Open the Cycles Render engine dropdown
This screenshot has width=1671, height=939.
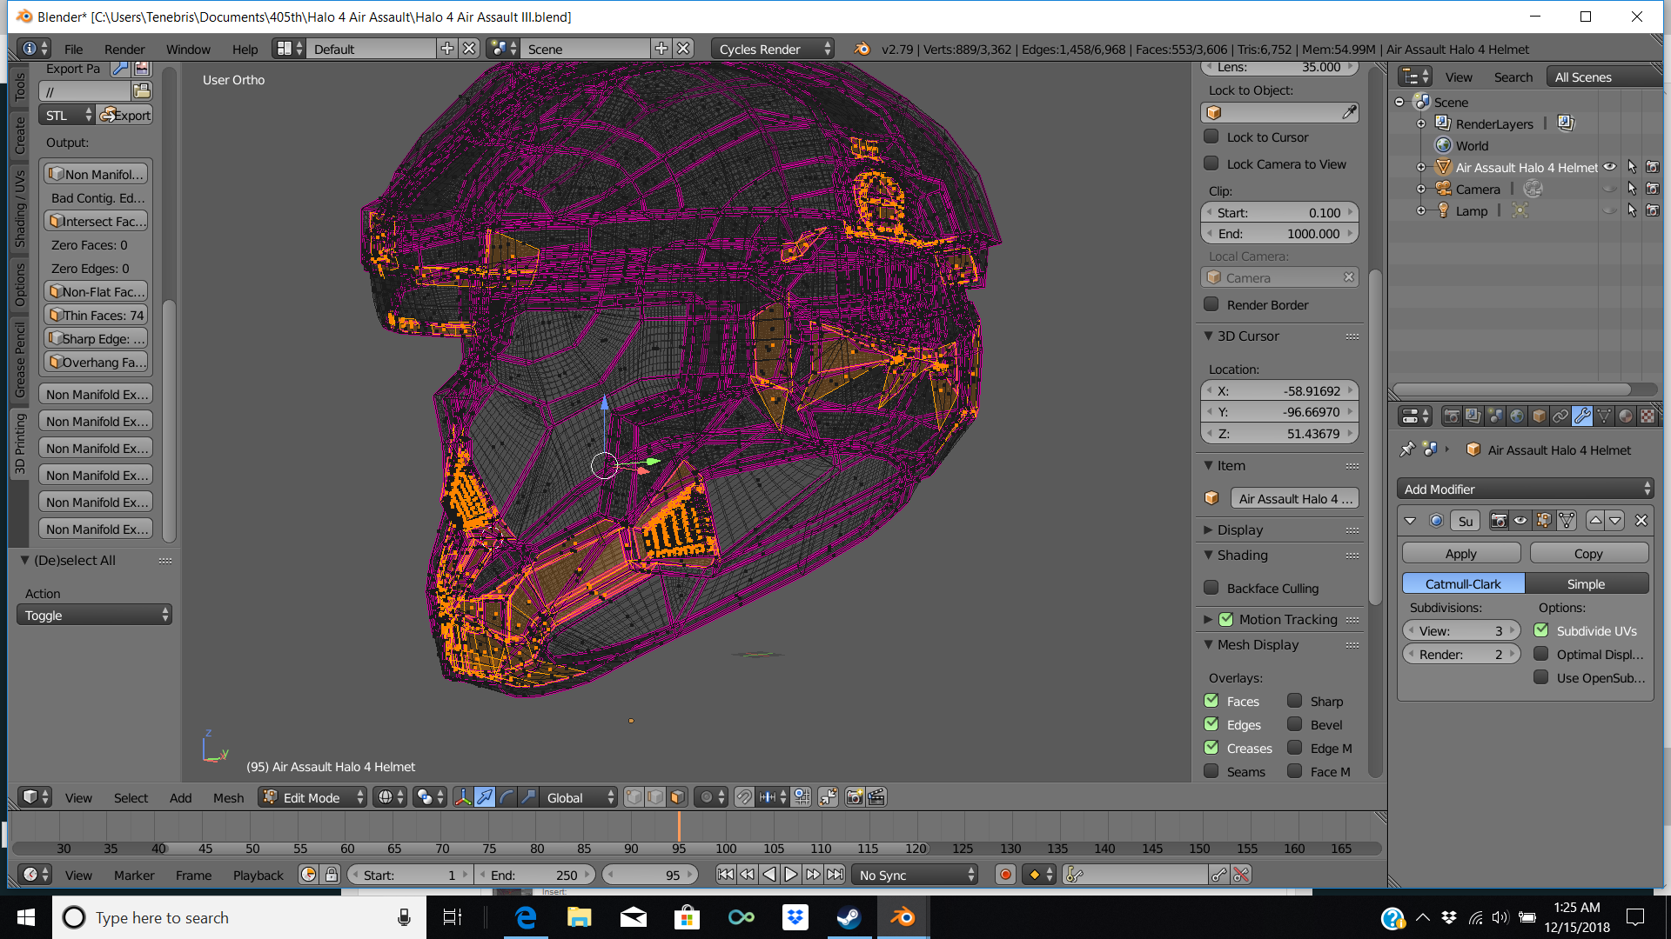tap(772, 49)
